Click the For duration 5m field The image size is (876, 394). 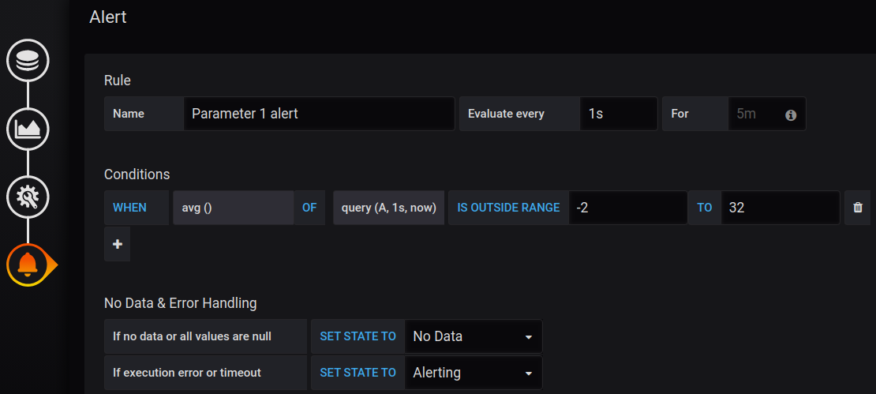pos(767,114)
